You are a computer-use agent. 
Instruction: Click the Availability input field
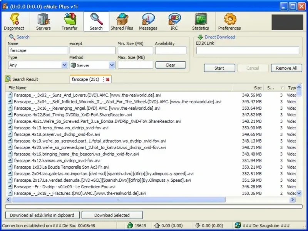coord(171,50)
